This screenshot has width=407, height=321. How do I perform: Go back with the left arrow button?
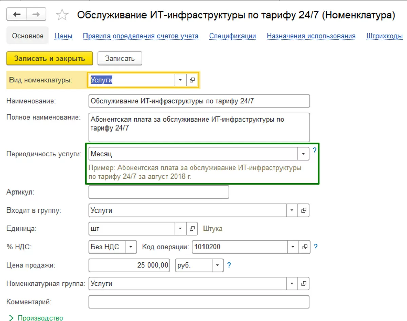pyautogui.click(x=16, y=14)
